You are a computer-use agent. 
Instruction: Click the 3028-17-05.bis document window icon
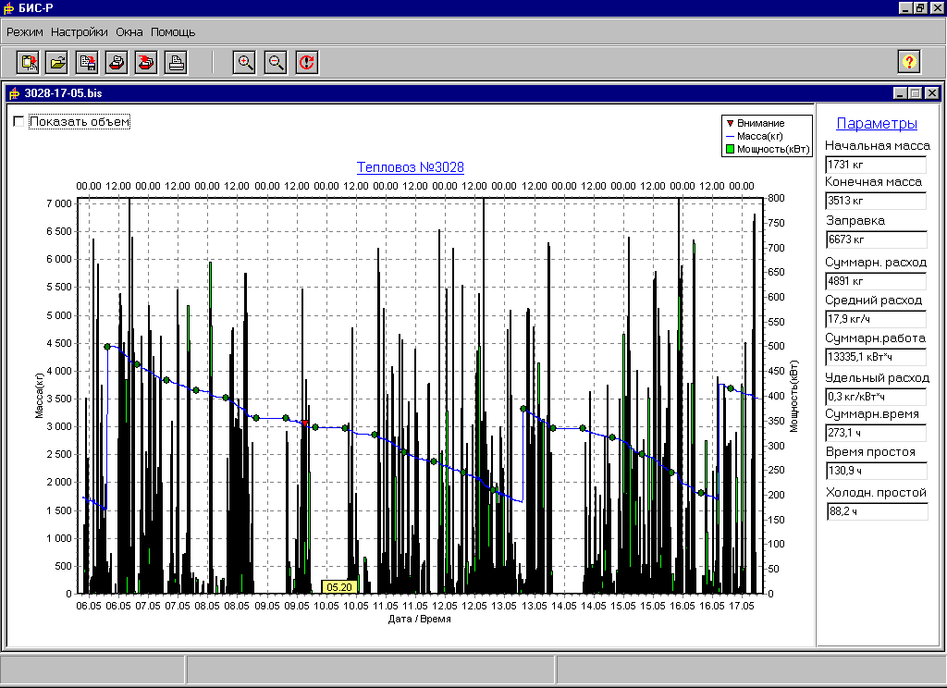point(15,93)
